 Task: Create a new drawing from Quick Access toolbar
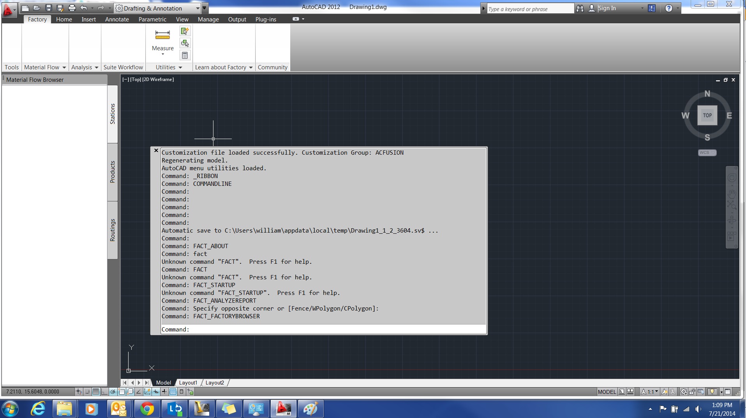25,8
